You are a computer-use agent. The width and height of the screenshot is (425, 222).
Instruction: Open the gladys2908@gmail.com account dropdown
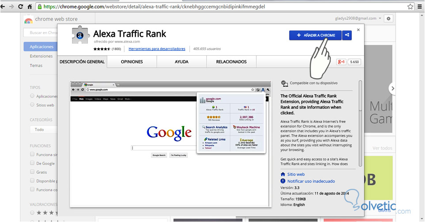(x=358, y=19)
